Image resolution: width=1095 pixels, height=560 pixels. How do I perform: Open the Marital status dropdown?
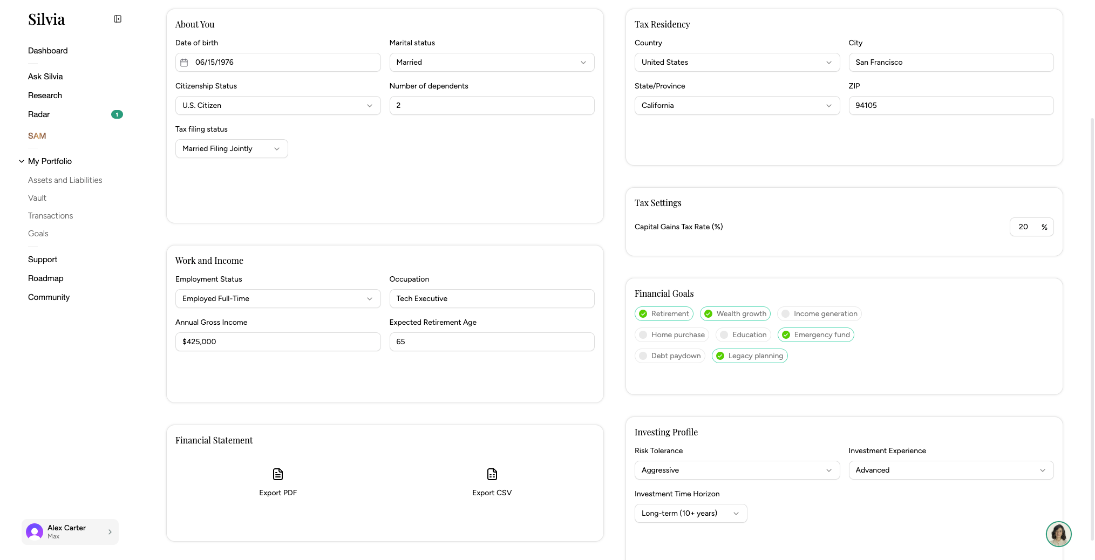(492, 63)
